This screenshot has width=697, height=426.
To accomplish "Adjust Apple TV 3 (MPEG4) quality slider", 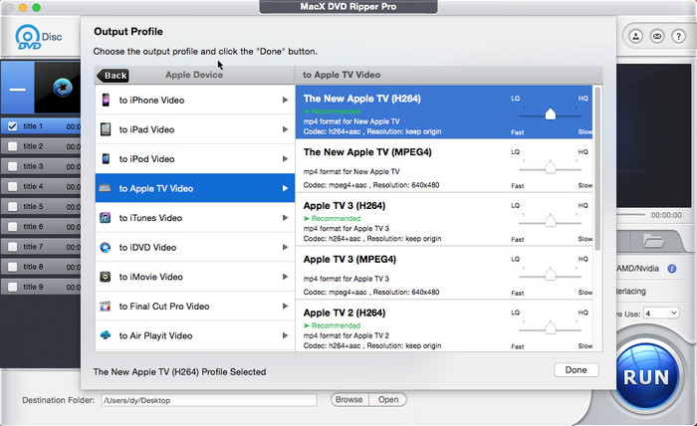I will 551,276.
